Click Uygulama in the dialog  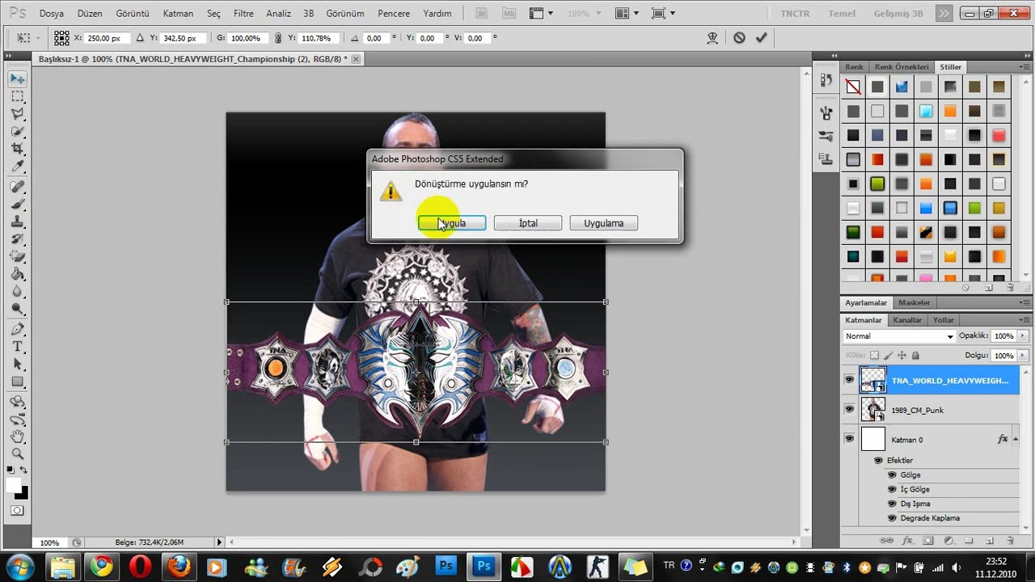click(604, 223)
